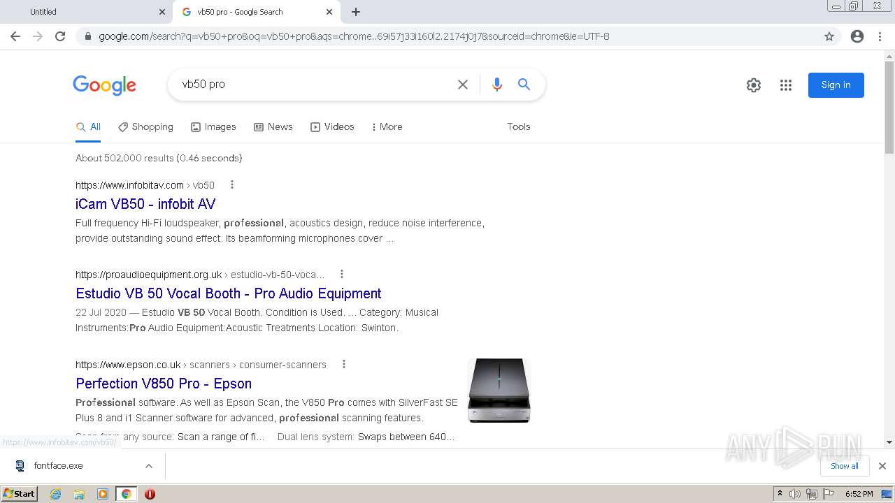895x503 pixels.
Task: Switch to Images results
Action: click(x=213, y=127)
